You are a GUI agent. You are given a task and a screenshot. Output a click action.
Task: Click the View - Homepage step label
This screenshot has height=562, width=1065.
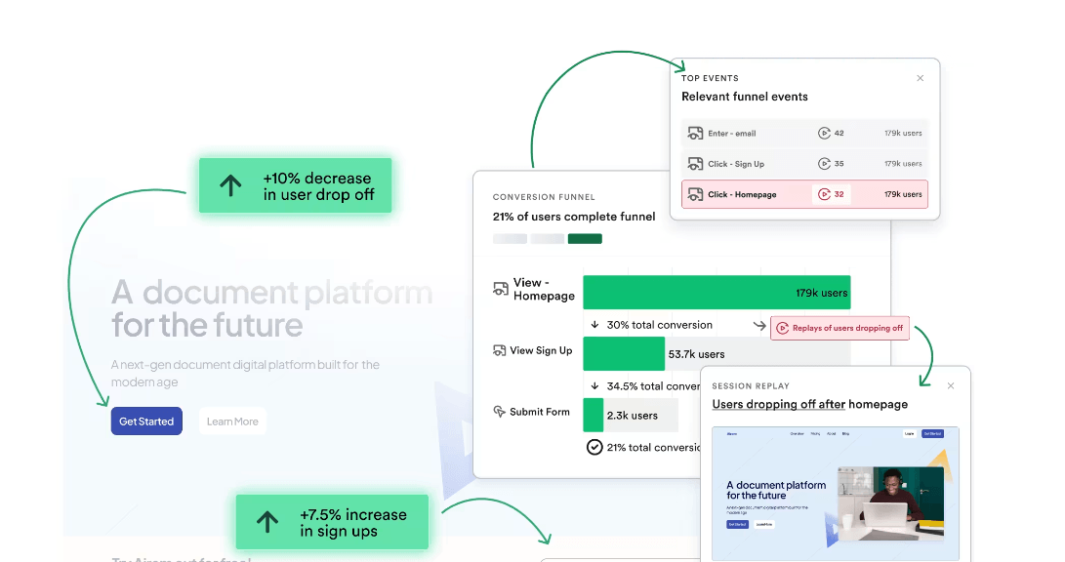(544, 289)
